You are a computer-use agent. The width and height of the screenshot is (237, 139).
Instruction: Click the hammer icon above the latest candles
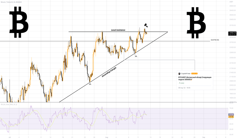click(x=146, y=25)
